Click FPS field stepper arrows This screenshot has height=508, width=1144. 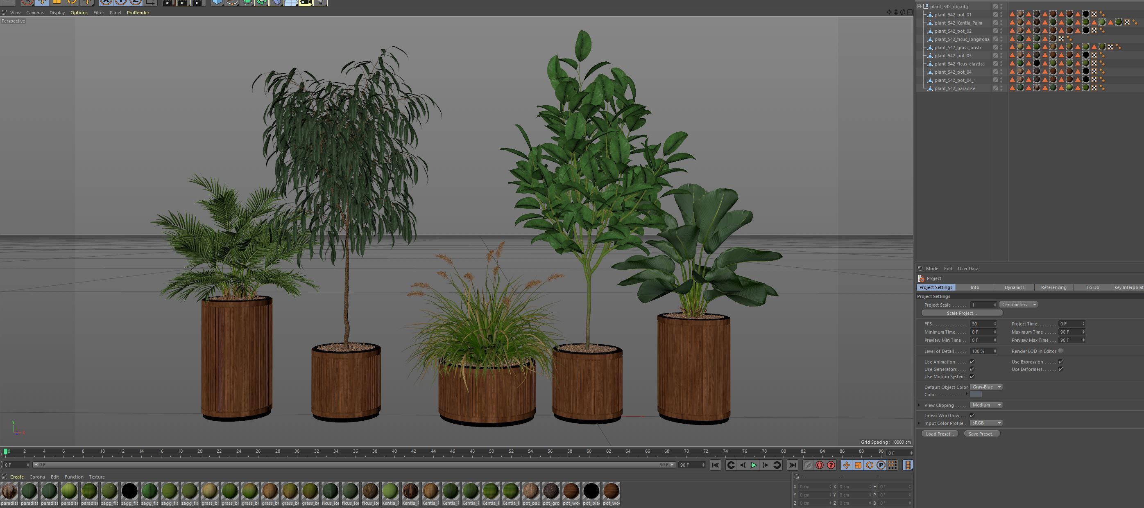pyautogui.click(x=995, y=324)
